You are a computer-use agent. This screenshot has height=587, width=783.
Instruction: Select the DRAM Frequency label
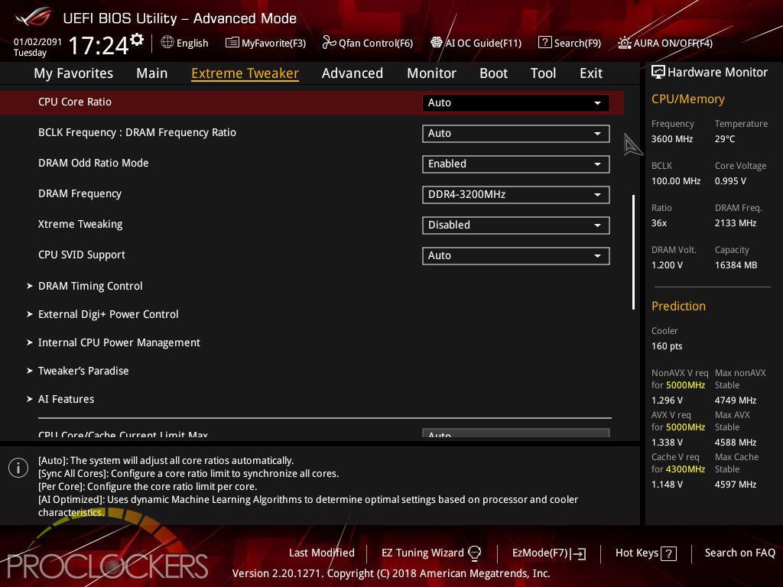(x=80, y=193)
